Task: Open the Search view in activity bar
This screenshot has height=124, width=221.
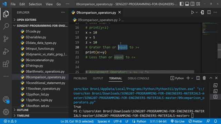Action: point(6,26)
